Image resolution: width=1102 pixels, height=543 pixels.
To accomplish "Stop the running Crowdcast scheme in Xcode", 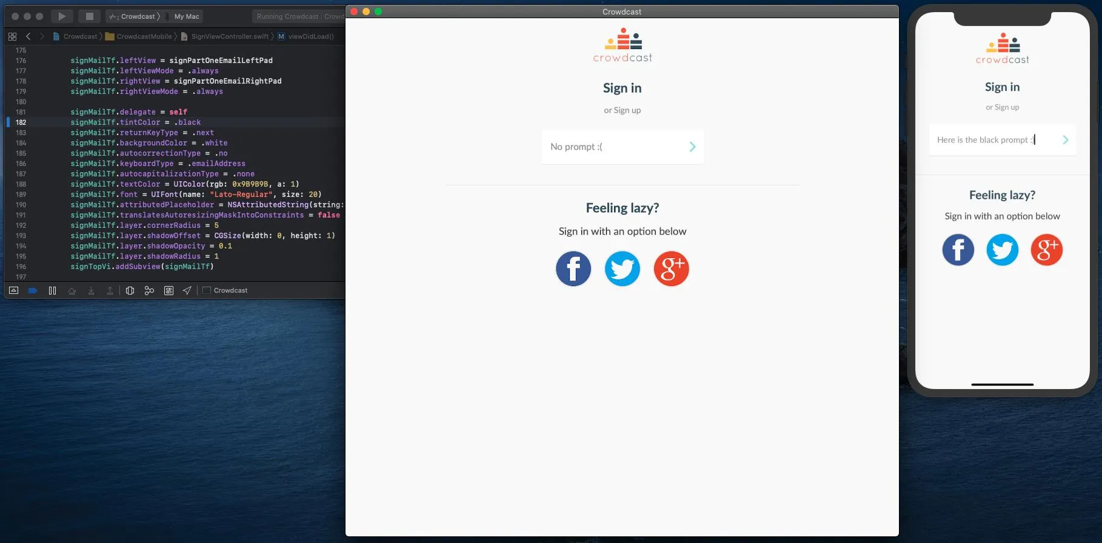I will (89, 16).
